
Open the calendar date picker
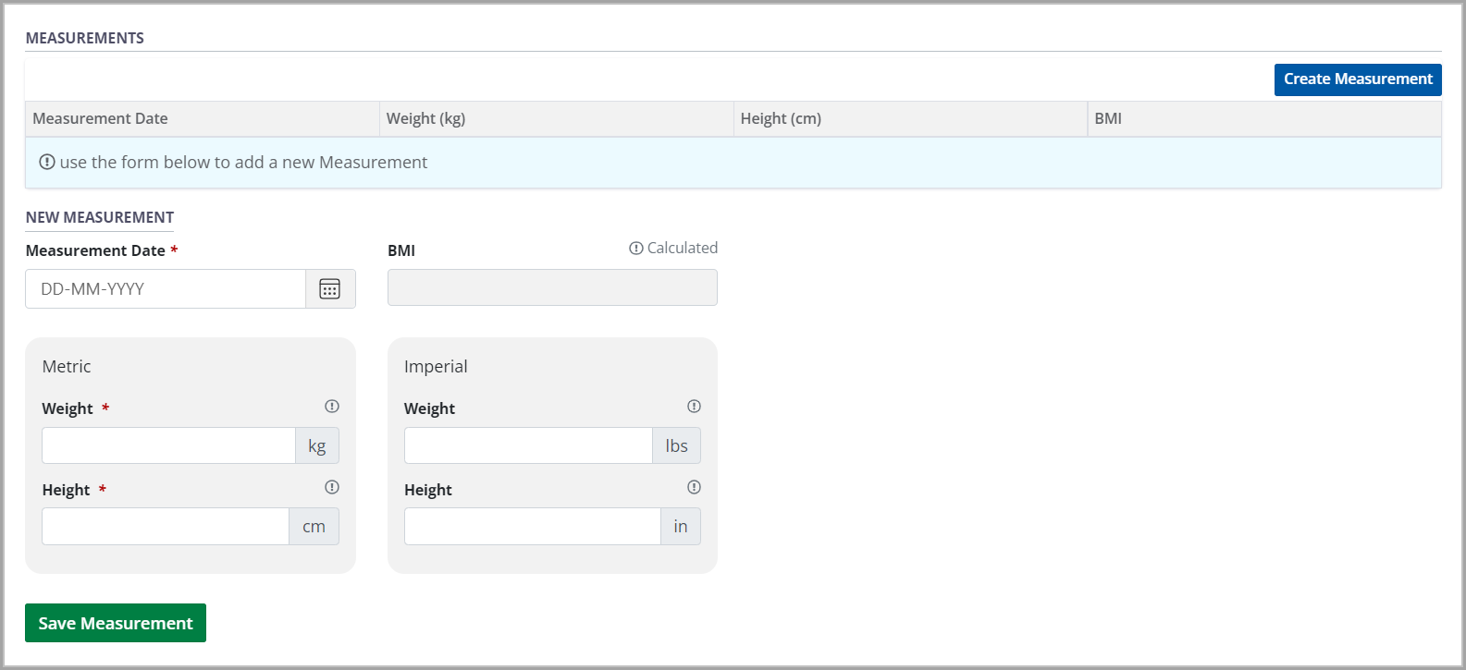click(330, 289)
